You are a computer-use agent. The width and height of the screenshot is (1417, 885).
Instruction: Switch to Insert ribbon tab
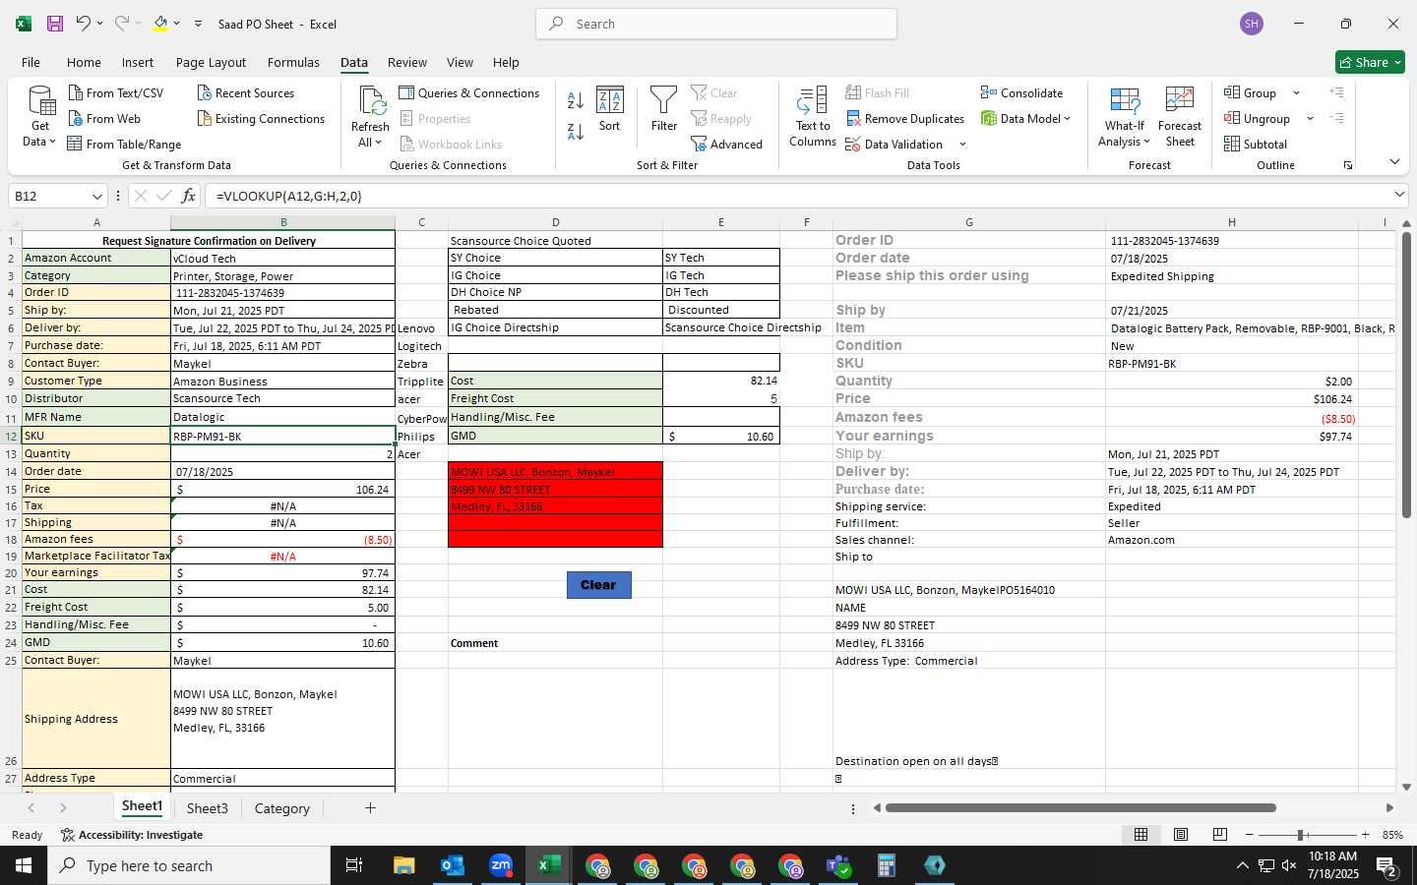[138, 62]
